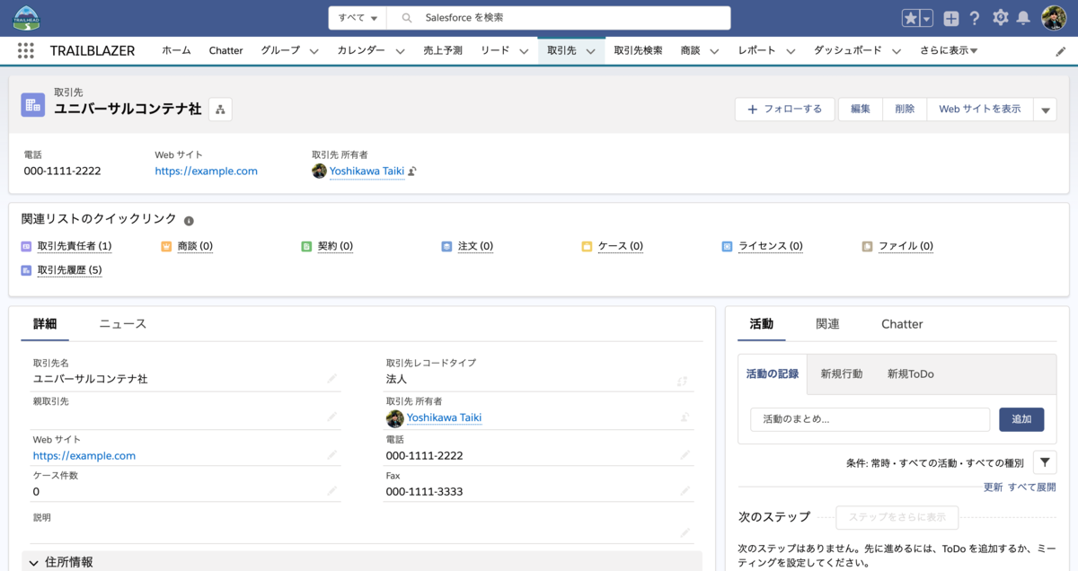
Task: Click the フォローする button
Action: (x=784, y=110)
